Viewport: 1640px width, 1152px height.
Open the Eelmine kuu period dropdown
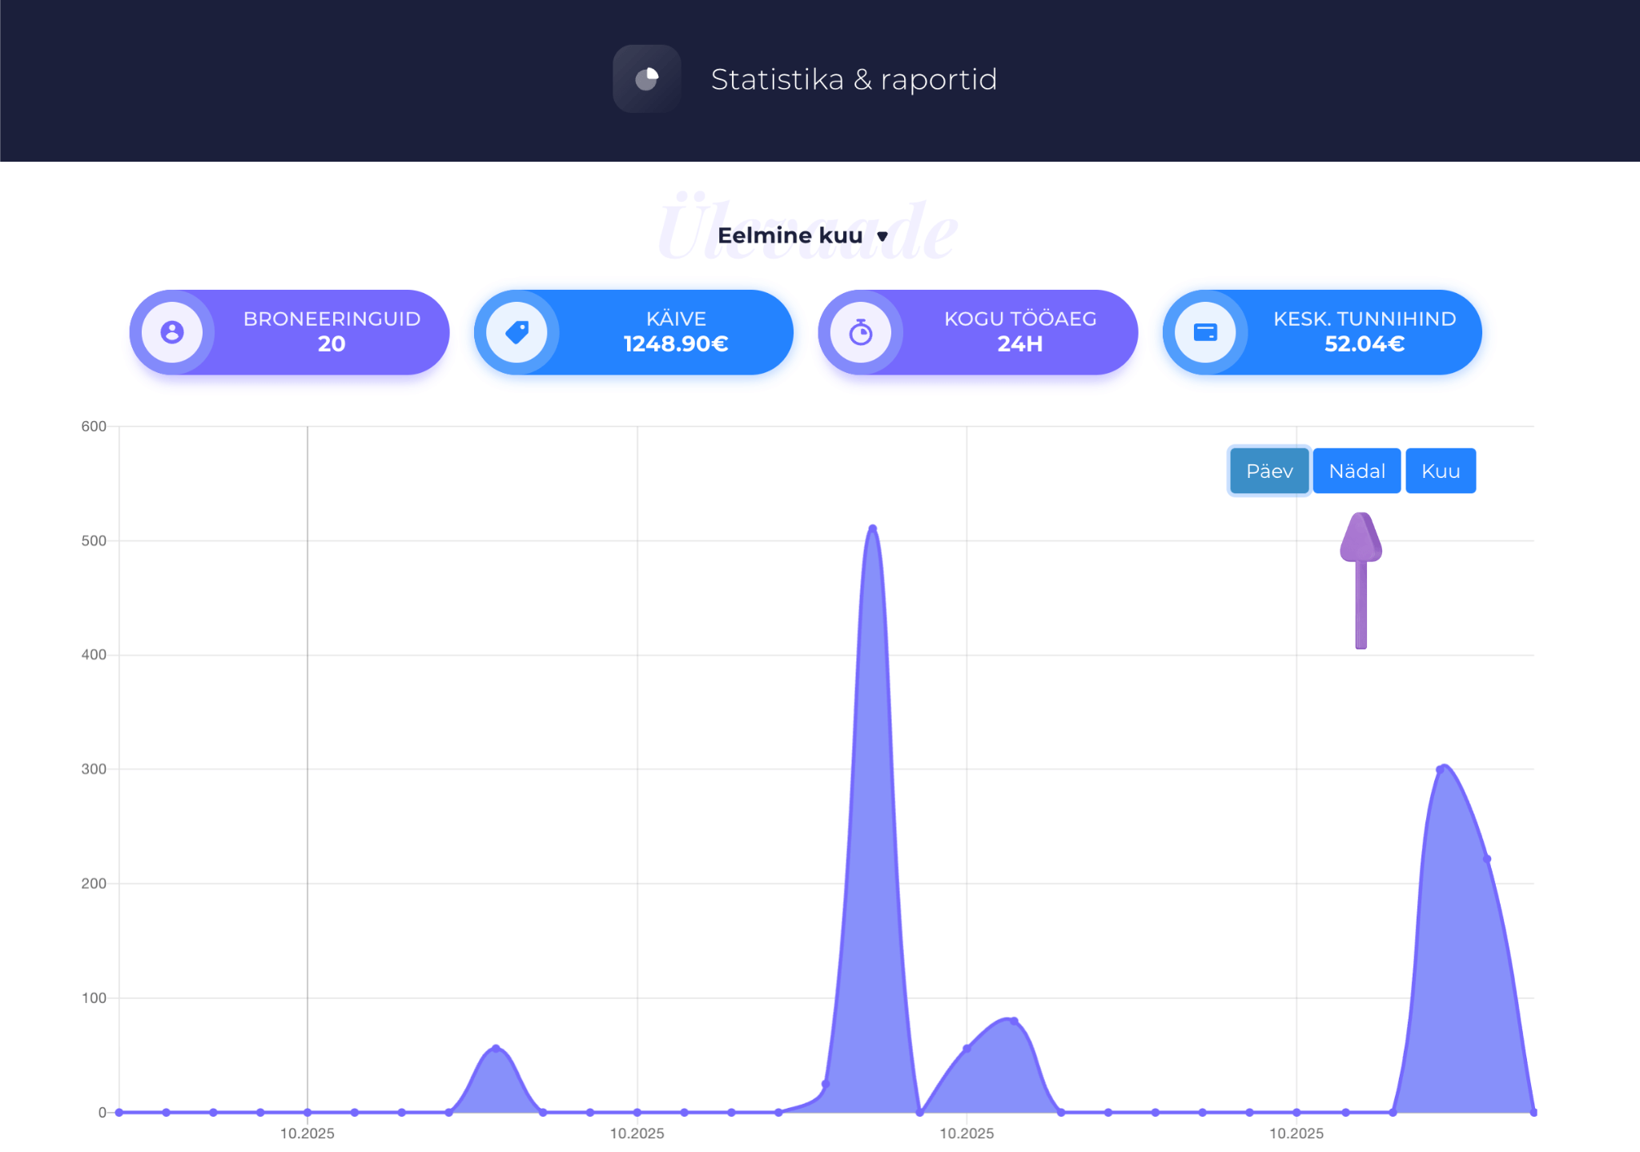click(790, 235)
